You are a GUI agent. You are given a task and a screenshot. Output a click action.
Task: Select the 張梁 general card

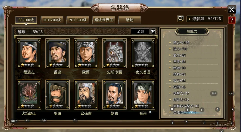click(x=143, y=94)
